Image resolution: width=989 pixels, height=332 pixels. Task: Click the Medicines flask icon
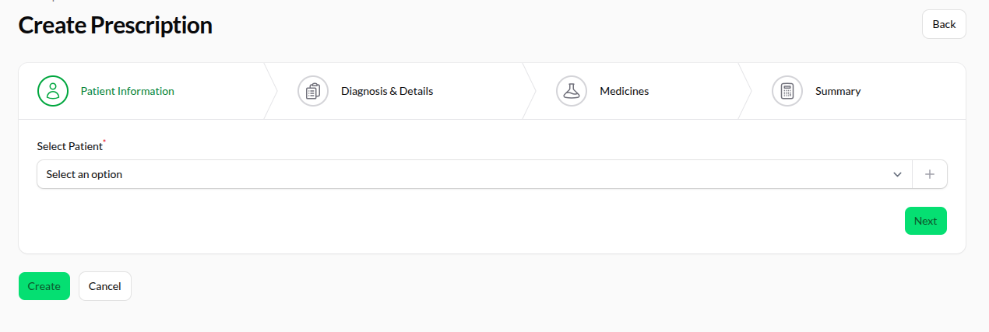pos(572,91)
